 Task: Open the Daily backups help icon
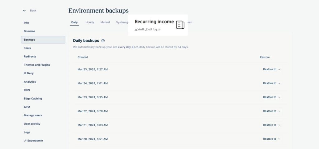click(103, 41)
